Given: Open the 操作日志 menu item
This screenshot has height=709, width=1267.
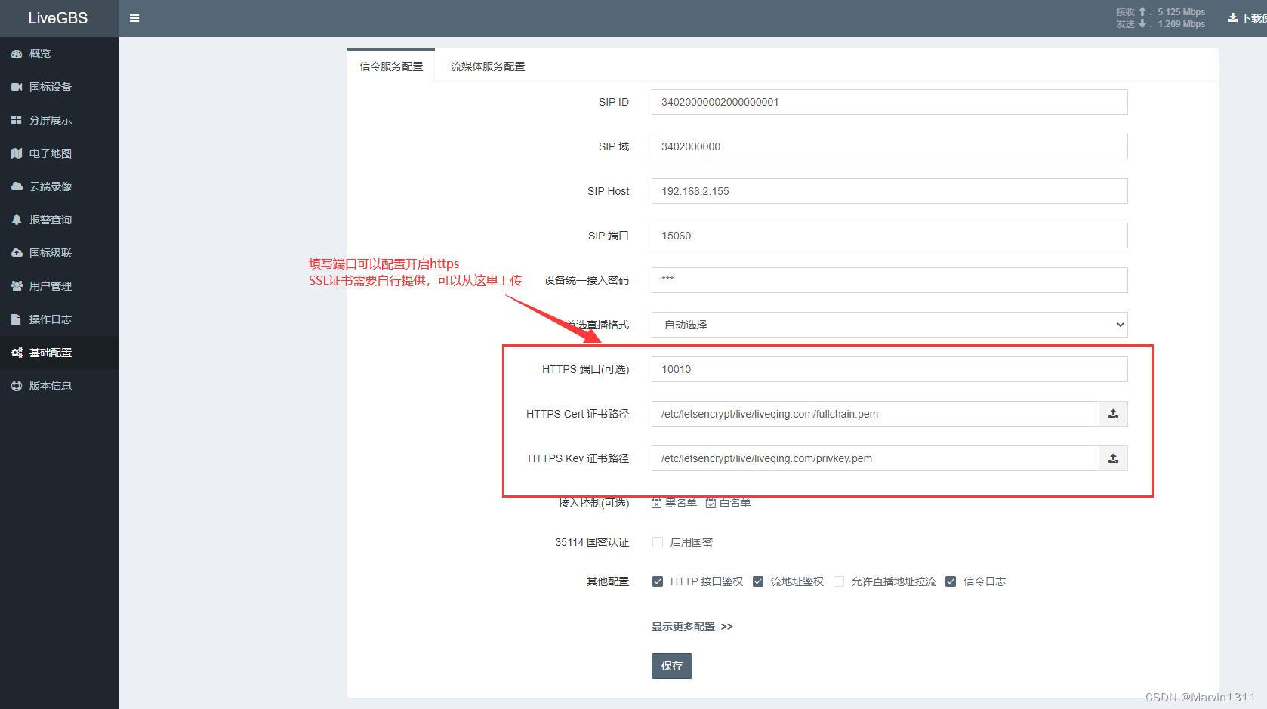Looking at the screenshot, I should click(59, 319).
